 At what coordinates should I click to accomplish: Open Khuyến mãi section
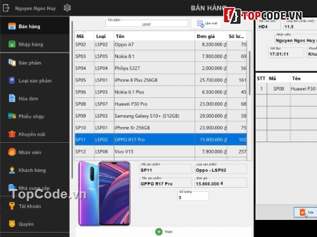(35, 134)
